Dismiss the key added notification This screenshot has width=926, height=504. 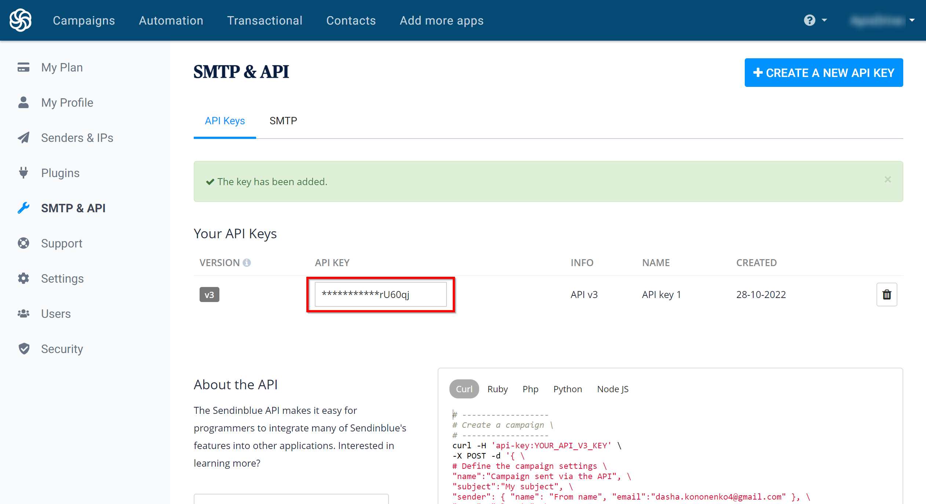coord(887,180)
